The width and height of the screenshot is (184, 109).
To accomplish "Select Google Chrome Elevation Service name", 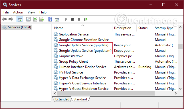I will click(84, 40).
